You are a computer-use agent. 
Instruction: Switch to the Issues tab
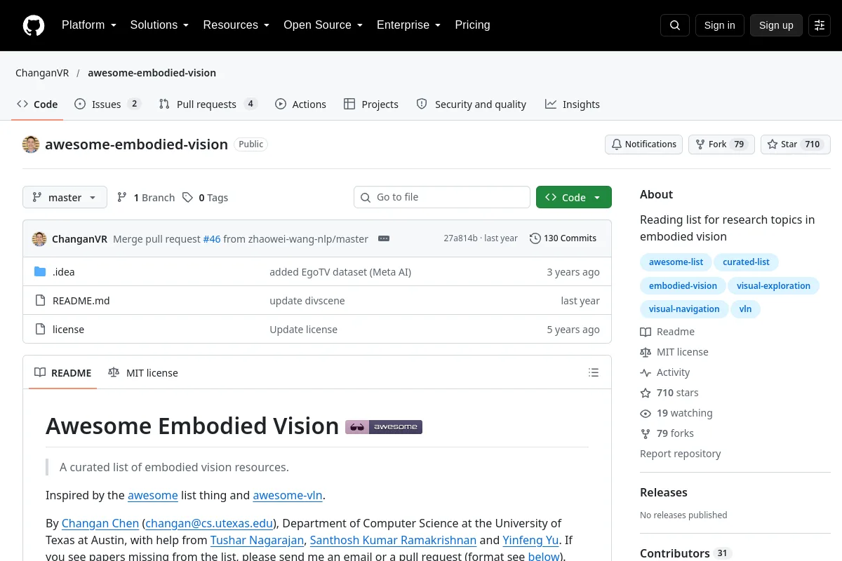[x=108, y=104]
